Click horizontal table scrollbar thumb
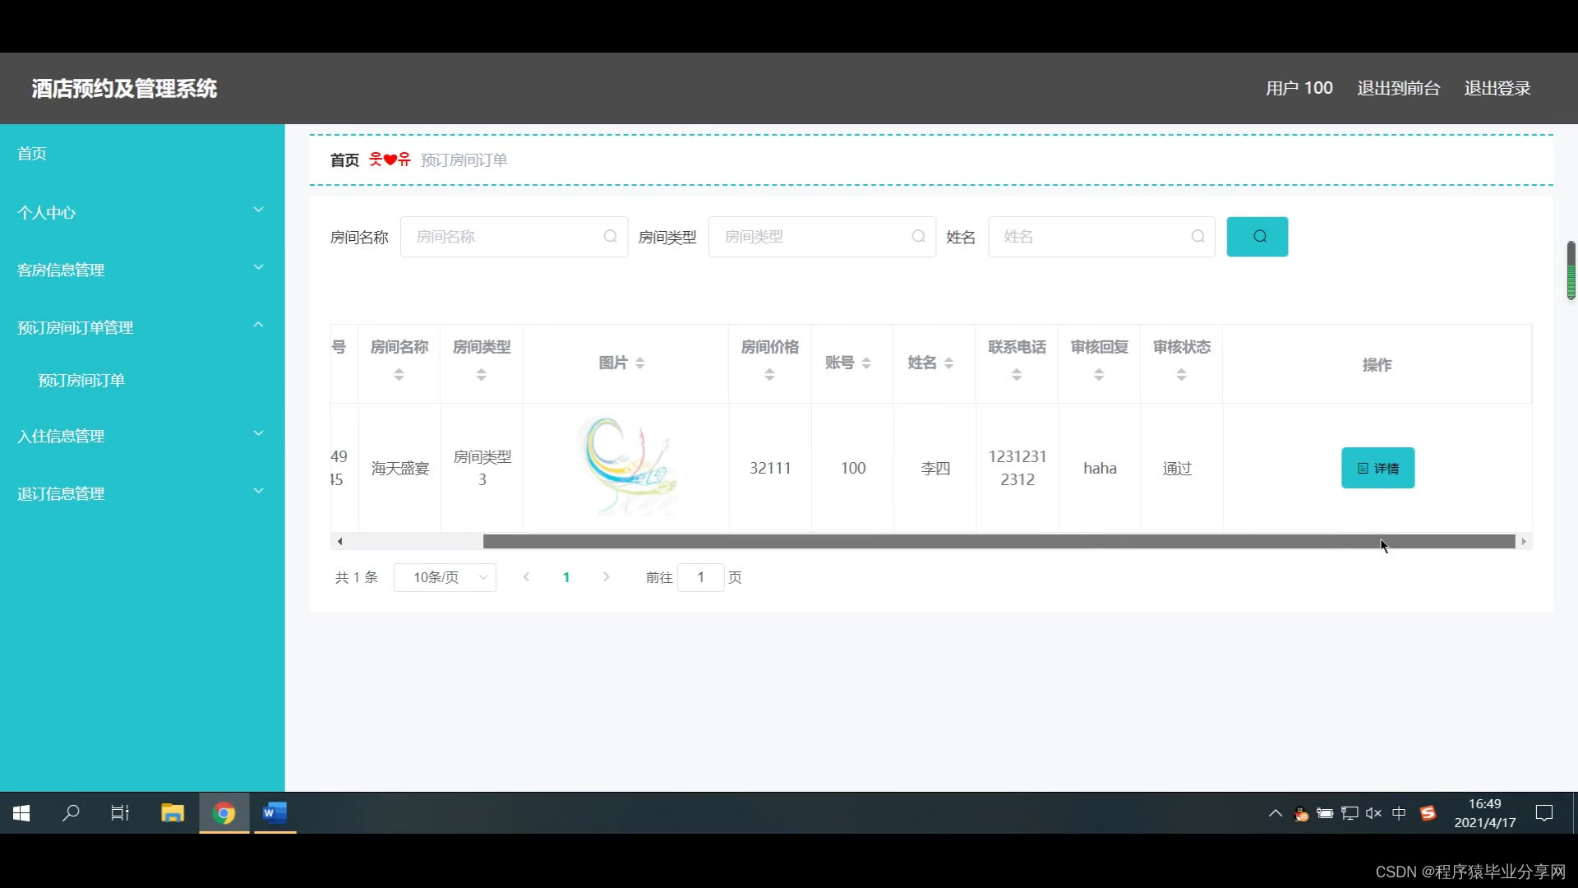1578x888 pixels. click(999, 541)
